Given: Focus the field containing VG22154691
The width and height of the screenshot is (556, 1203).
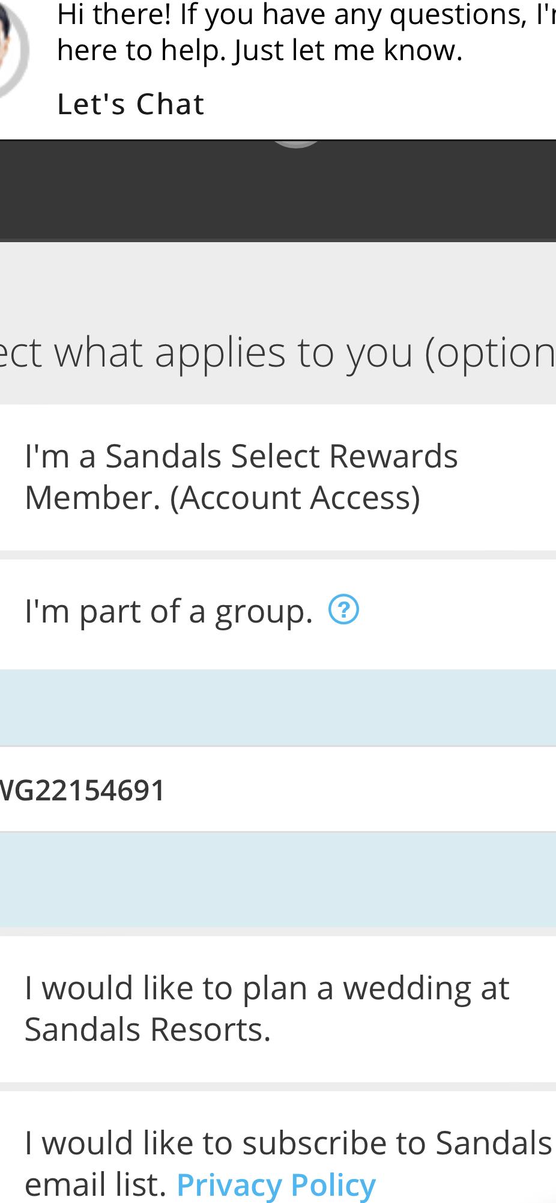Looking at the screenshot, I should (x=278, y=790).
